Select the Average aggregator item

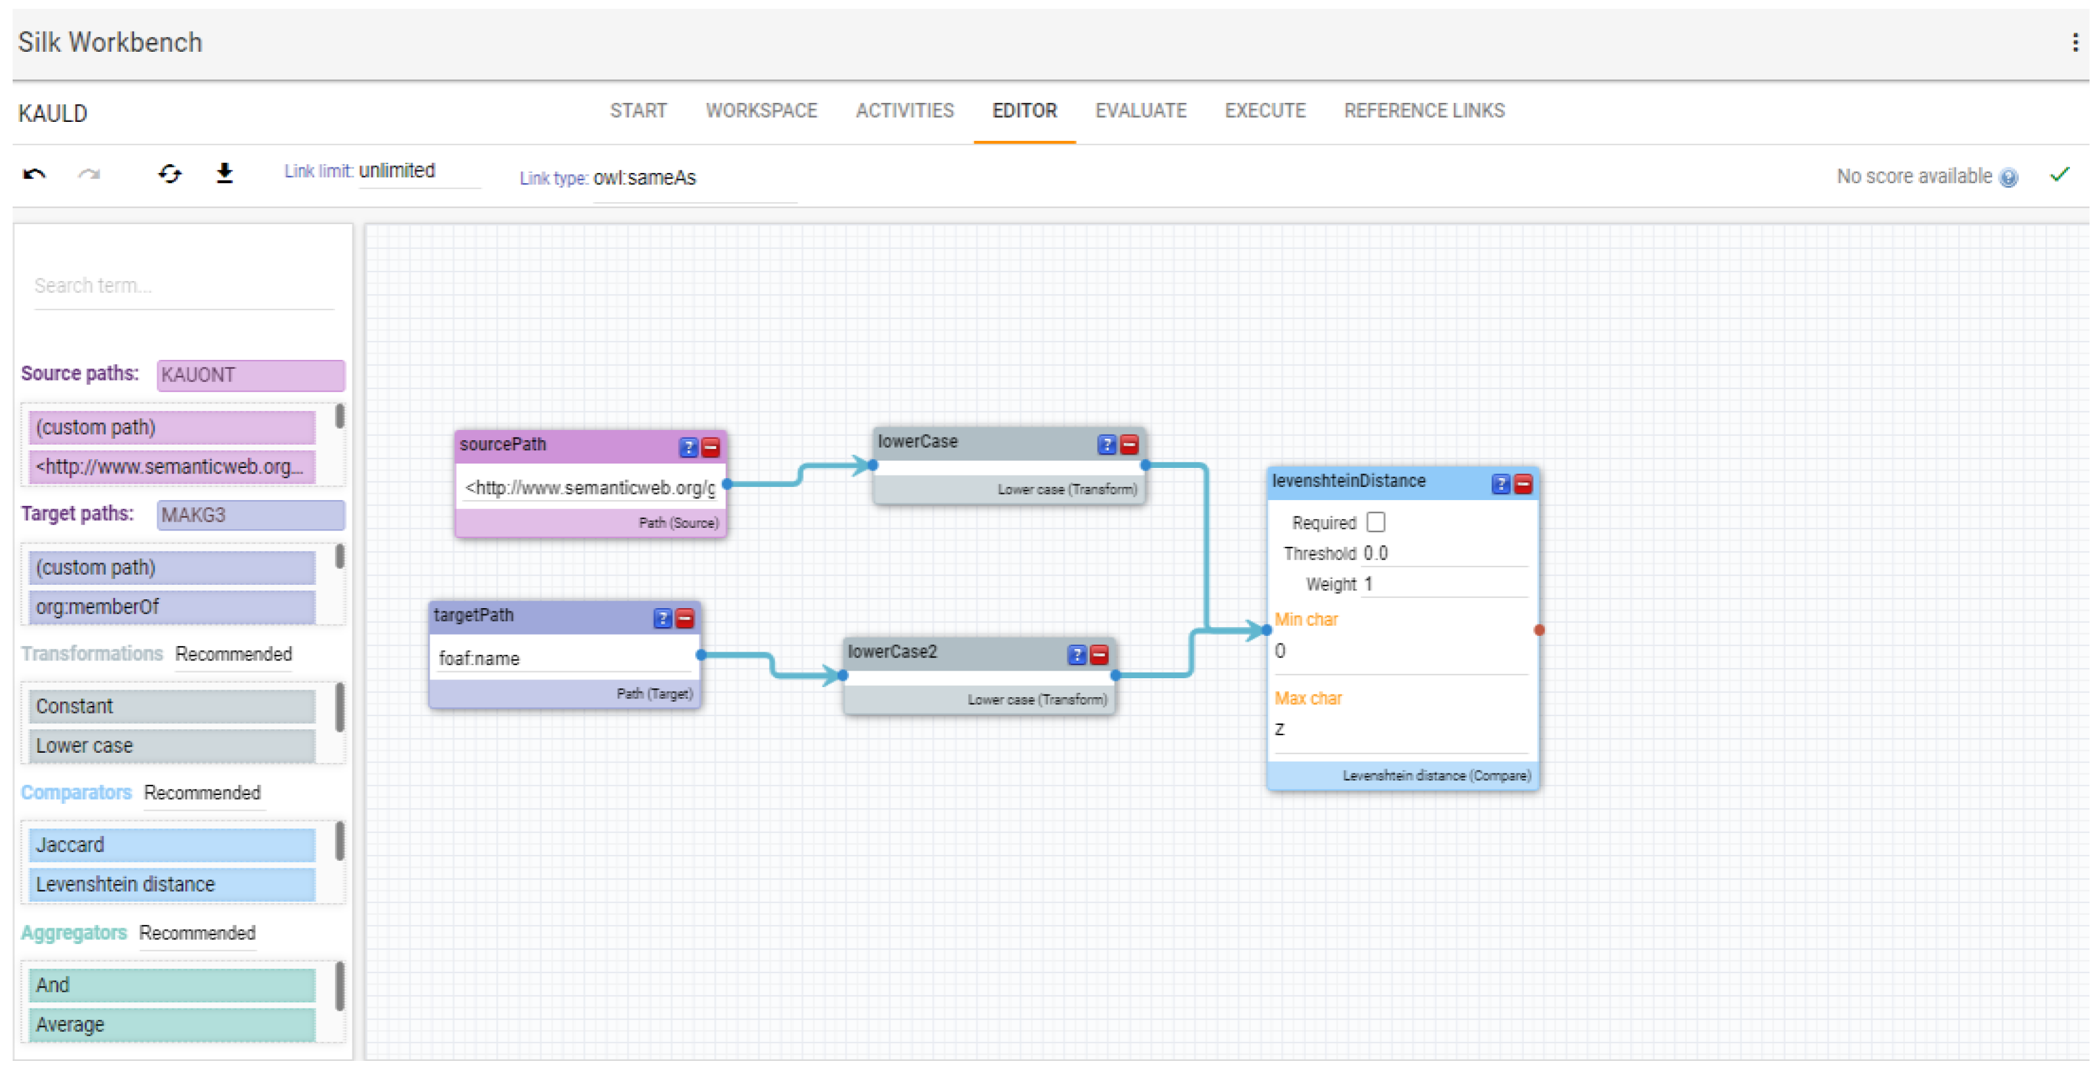click(171, 1024)
